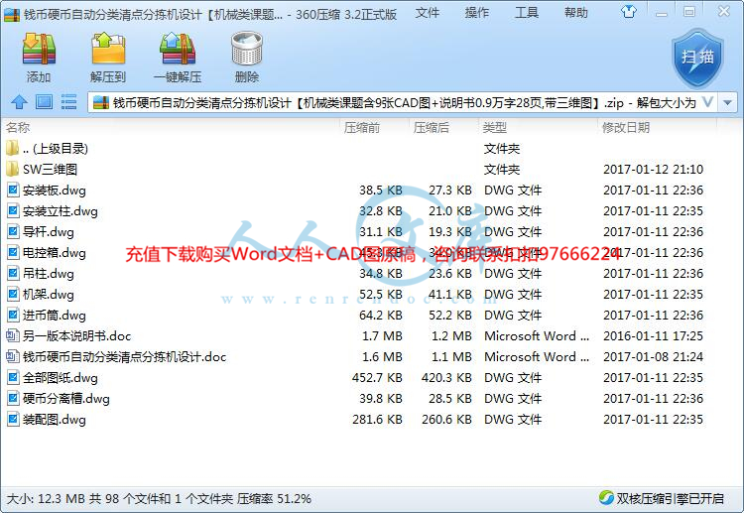Click the 2017-01-12 21:10 date of SW三维图
This screenshot has width=744, height=513.
click(x=653, y=169)
